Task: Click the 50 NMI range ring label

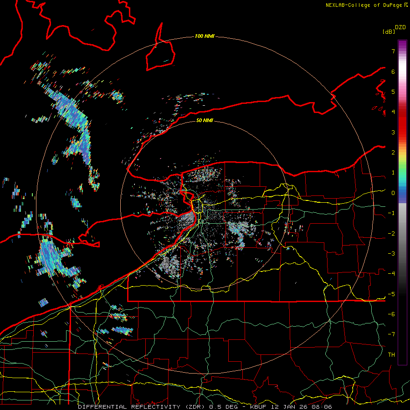Action: (205, 120)
